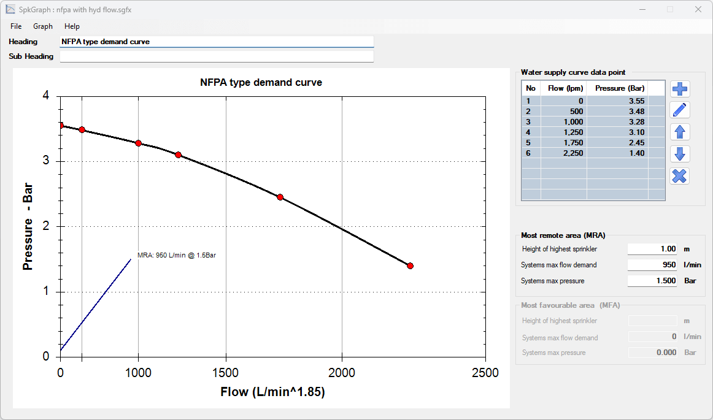
Task: Click the Pressure (Bar) column header
Action: 619,88
